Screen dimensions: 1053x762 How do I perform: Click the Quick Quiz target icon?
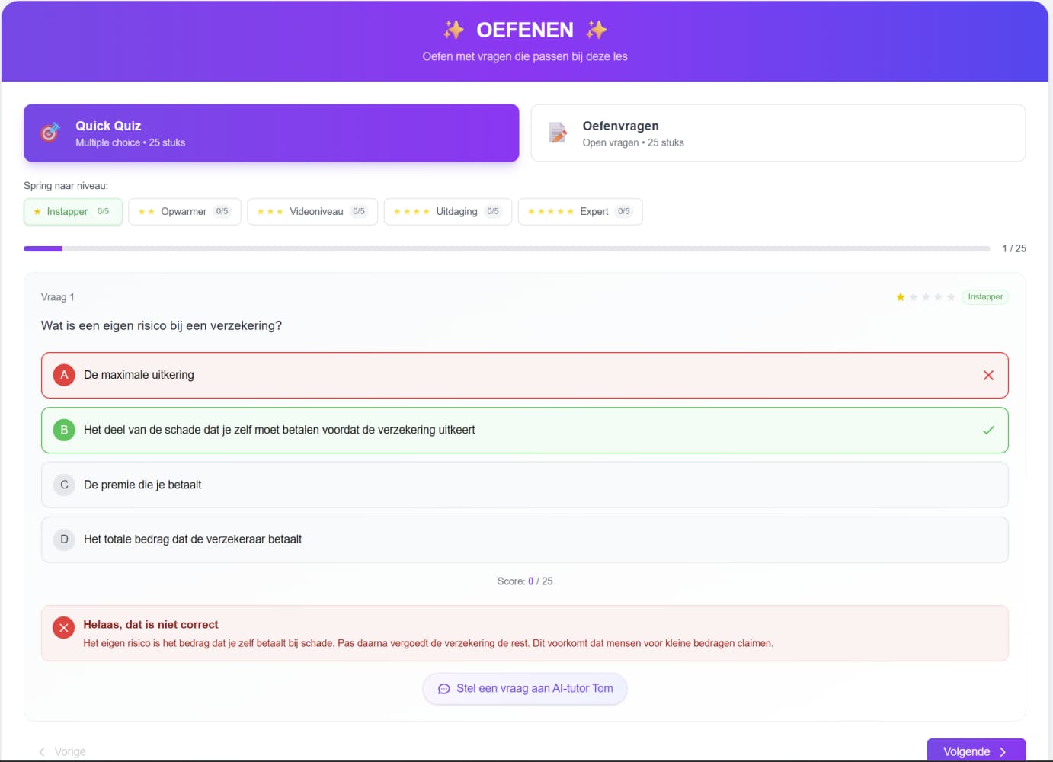click(x=50, y=133)
